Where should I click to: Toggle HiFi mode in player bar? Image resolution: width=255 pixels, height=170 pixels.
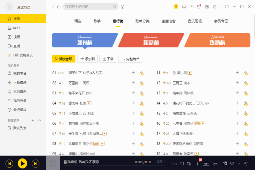click(206, 164)
